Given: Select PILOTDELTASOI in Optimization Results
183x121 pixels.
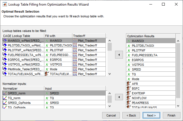Looking at the screenshot, I should 143,45.
